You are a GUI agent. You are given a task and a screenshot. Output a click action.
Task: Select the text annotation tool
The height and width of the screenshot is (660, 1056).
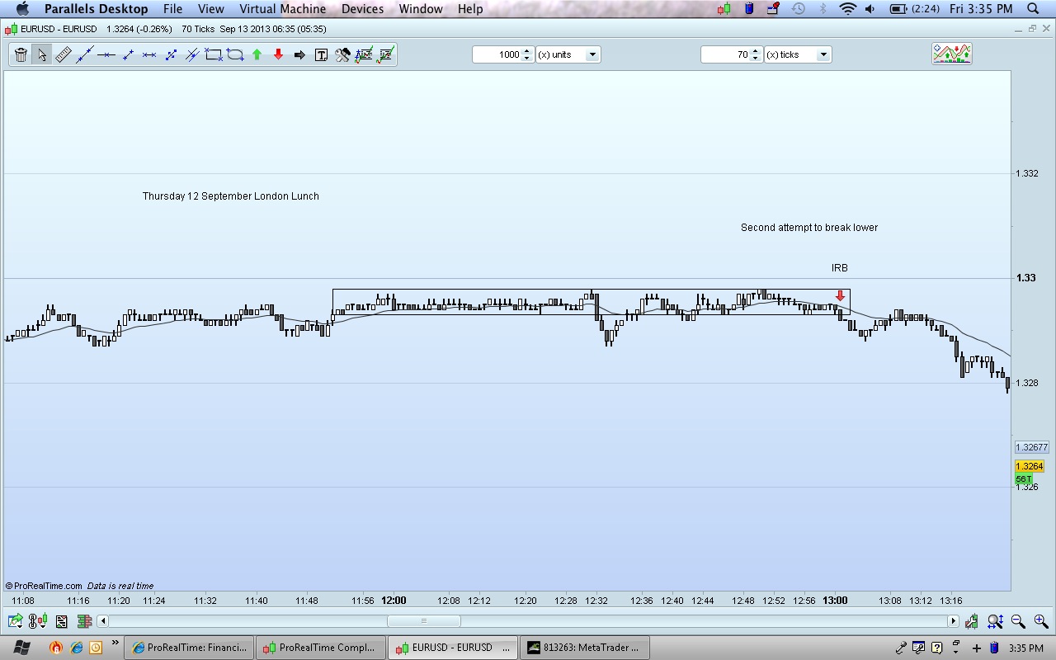coord(321,54)
